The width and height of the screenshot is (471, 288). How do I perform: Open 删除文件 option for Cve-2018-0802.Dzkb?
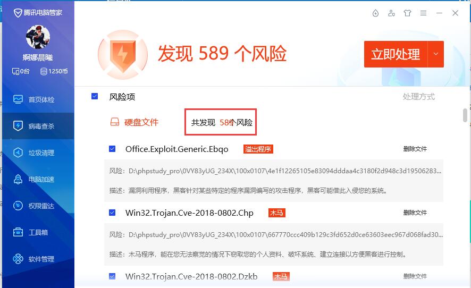(415, 276)
